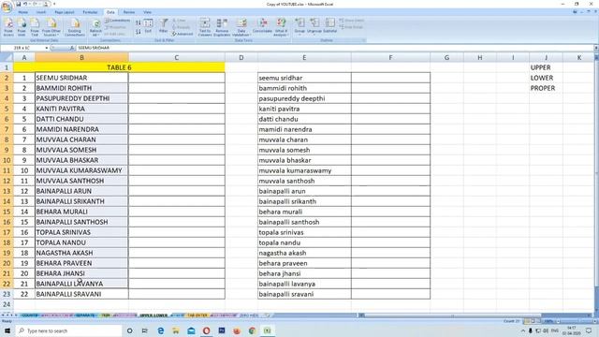The image size is (599, 337).
Task: Click the Undo icon in Quick Access
Action: pyautogui.click(x=25, y=4)
